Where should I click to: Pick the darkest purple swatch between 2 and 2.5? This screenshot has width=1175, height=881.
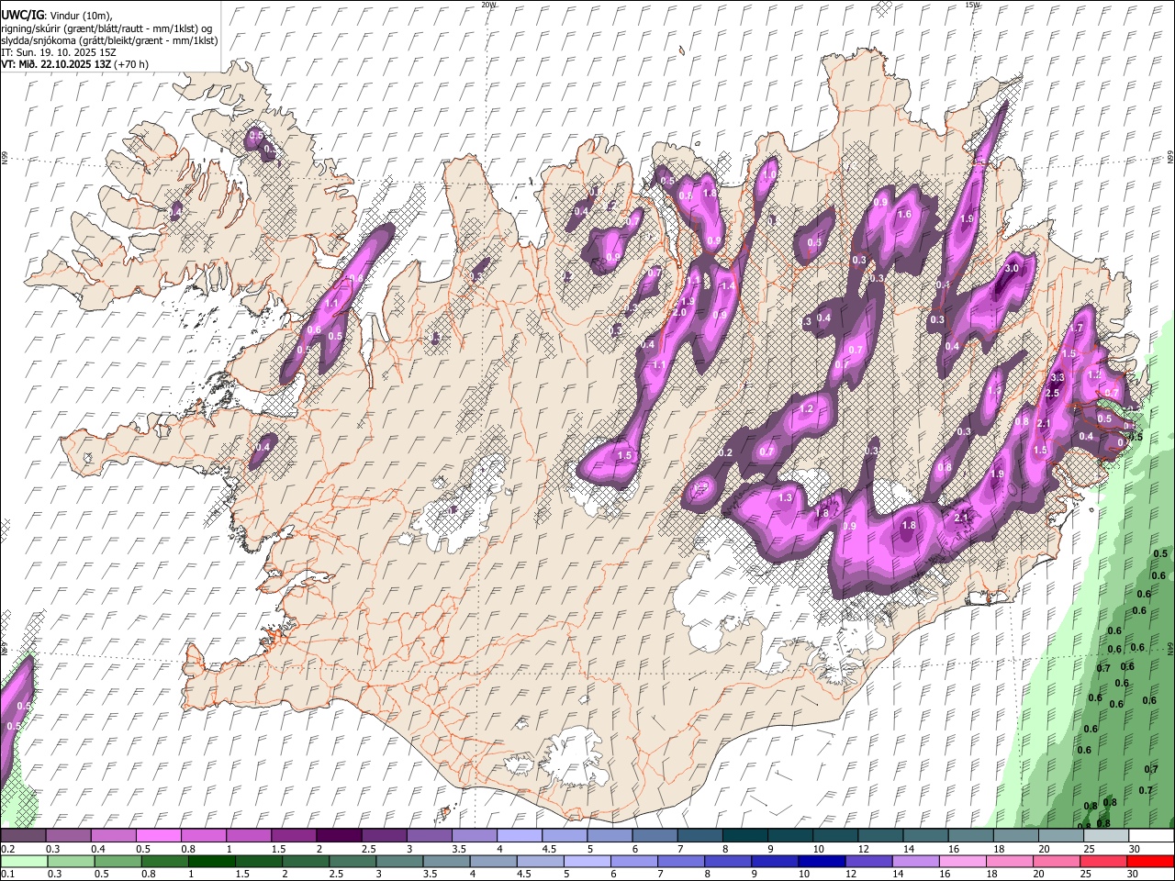338,836
